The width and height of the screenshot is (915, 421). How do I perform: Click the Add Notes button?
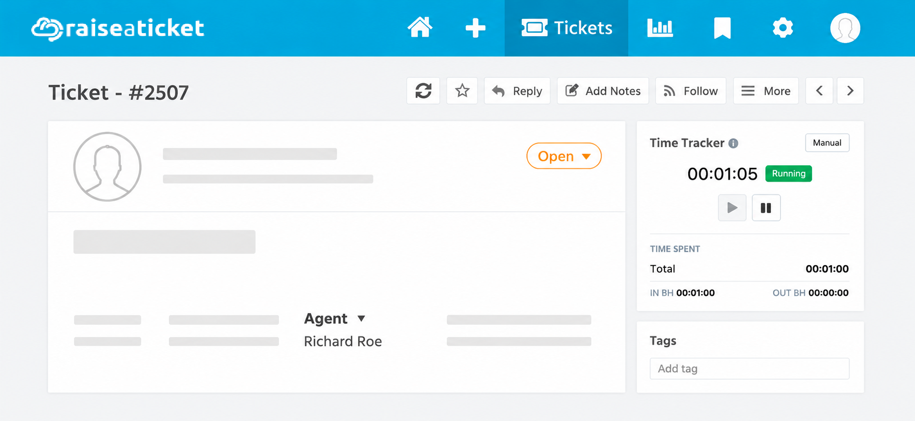603,91
